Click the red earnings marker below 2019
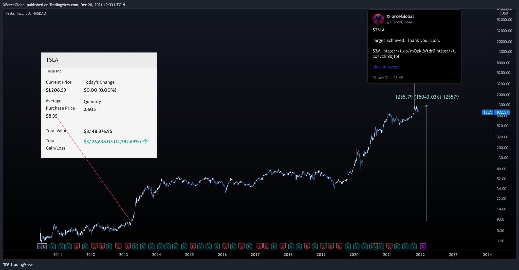 [324, 246]
